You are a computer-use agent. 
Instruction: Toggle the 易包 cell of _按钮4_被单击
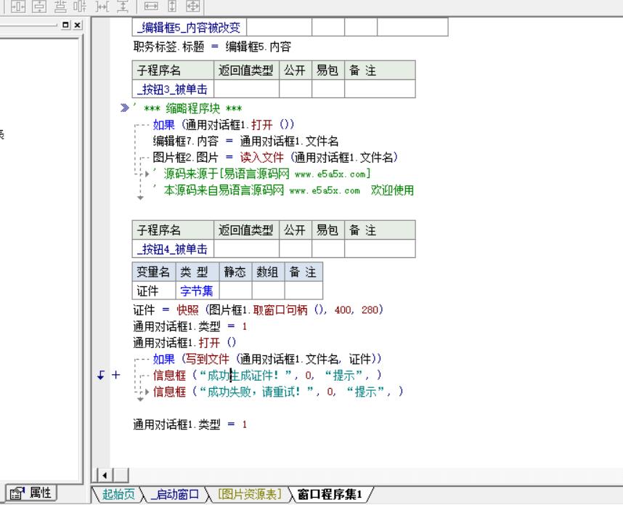(328, 249)
